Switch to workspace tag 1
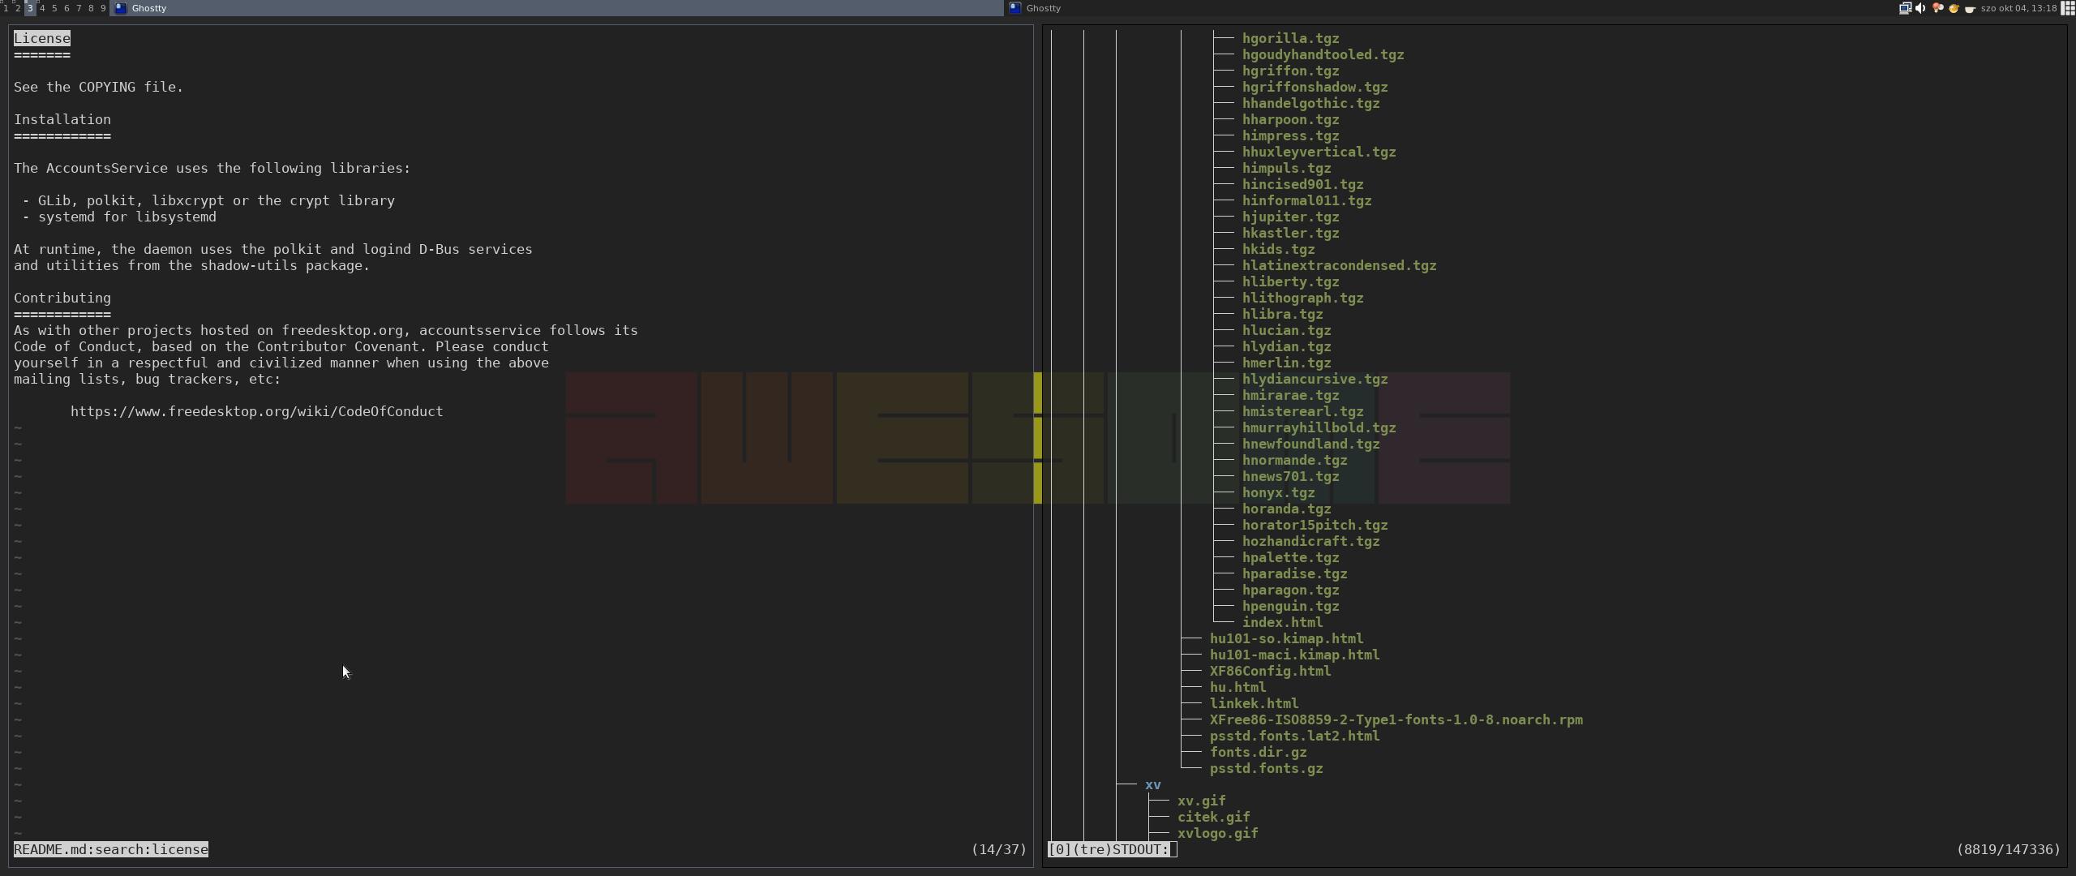 [x=6, y=8]
